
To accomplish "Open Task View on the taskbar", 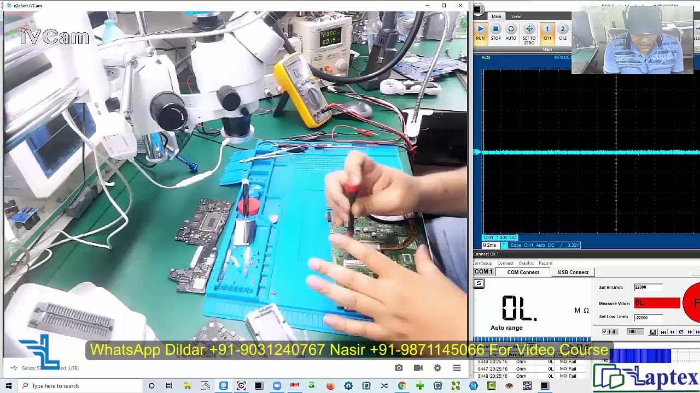I will tap(169, 386).
